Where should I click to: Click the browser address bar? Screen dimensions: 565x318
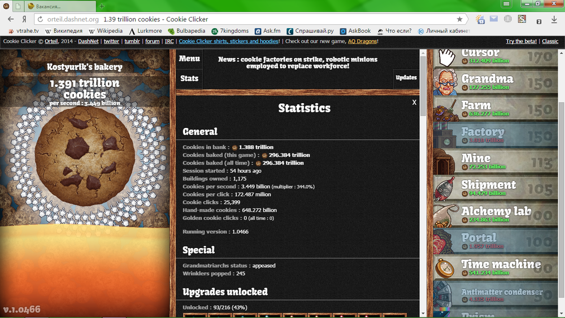[254, 19]
